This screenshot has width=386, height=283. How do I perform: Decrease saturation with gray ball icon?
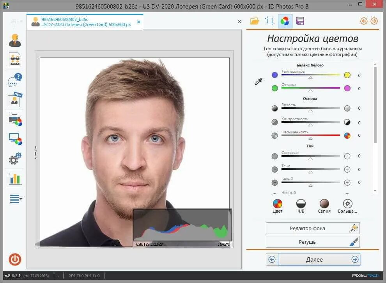tap(275, 136)
